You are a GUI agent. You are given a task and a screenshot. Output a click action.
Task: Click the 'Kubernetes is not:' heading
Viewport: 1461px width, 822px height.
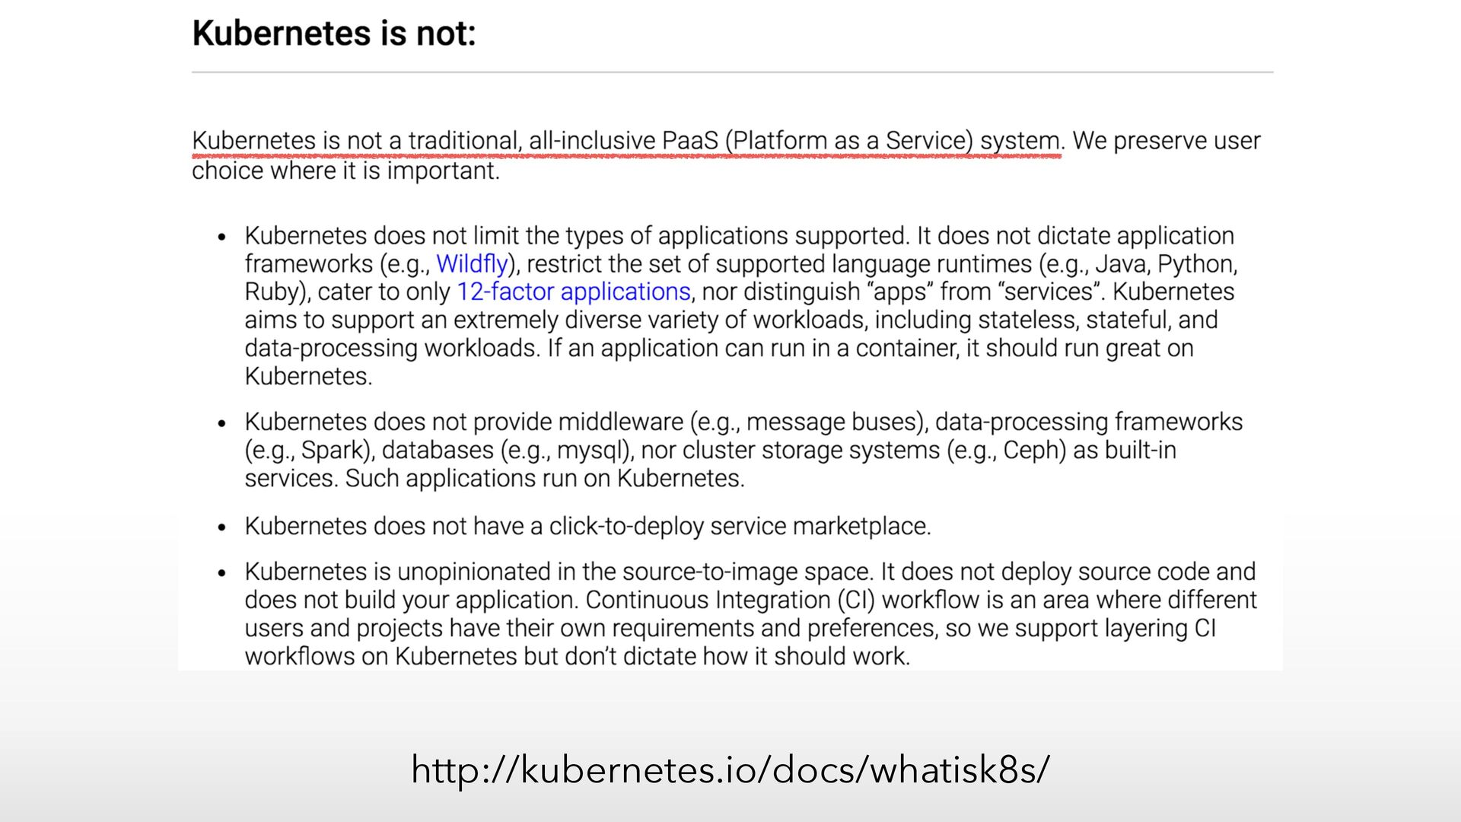point(334,33)
